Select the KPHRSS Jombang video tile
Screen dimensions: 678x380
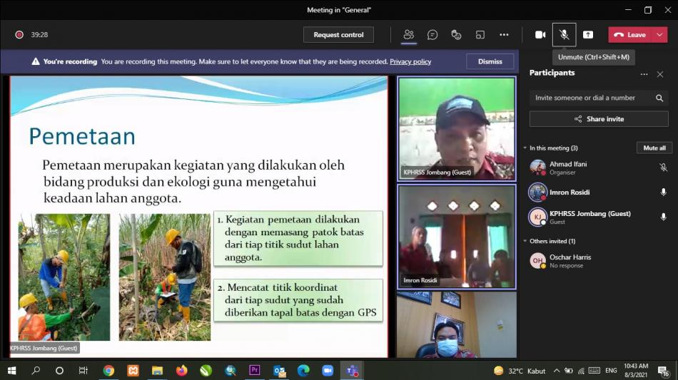(x=457, y=128)
